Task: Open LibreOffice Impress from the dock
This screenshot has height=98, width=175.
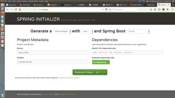Action: point(2,26)
